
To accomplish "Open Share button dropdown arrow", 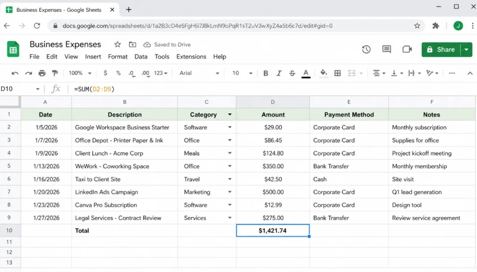I will pyautogui.click(x=467, y=49).
